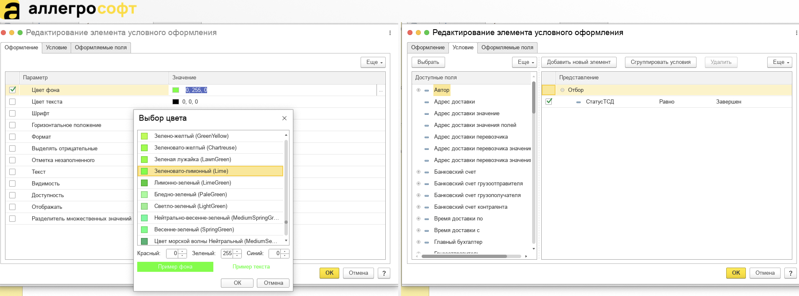
Task: Click Сгруппировать условия button
Action: click(x=661, y=62)
